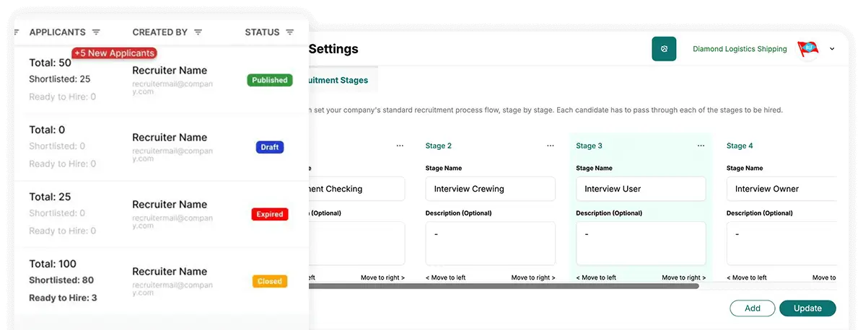Move Stage 2 to the left

point(445,277)
